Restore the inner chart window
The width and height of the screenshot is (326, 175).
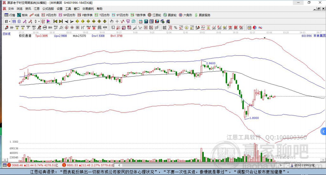[319, 9]
